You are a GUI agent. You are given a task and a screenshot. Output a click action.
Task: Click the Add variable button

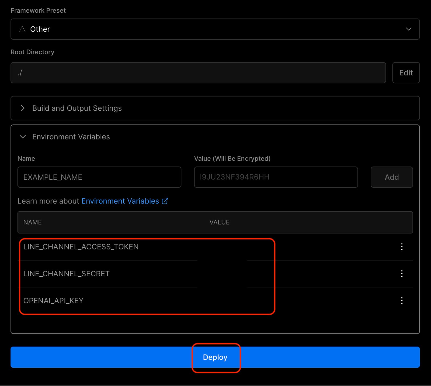391,177
